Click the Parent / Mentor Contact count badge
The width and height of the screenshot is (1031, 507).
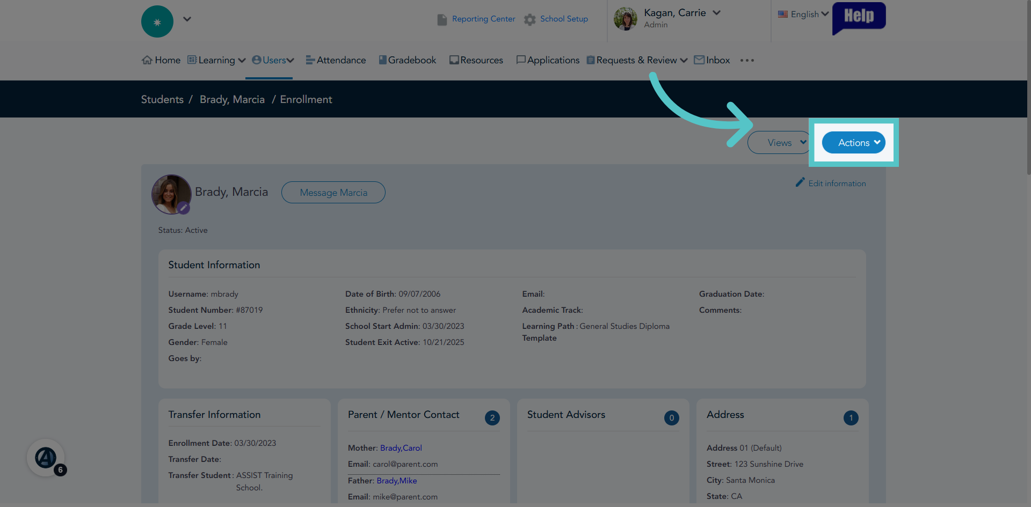pyautogui.click(x=492, y=418)
